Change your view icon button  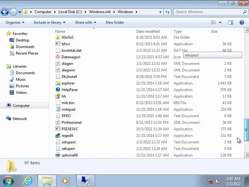point(214,22)
